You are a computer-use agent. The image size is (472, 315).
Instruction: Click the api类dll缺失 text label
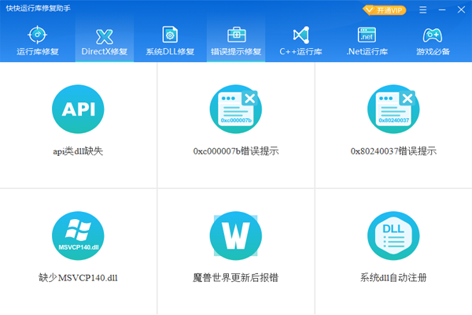click(78, 151)
